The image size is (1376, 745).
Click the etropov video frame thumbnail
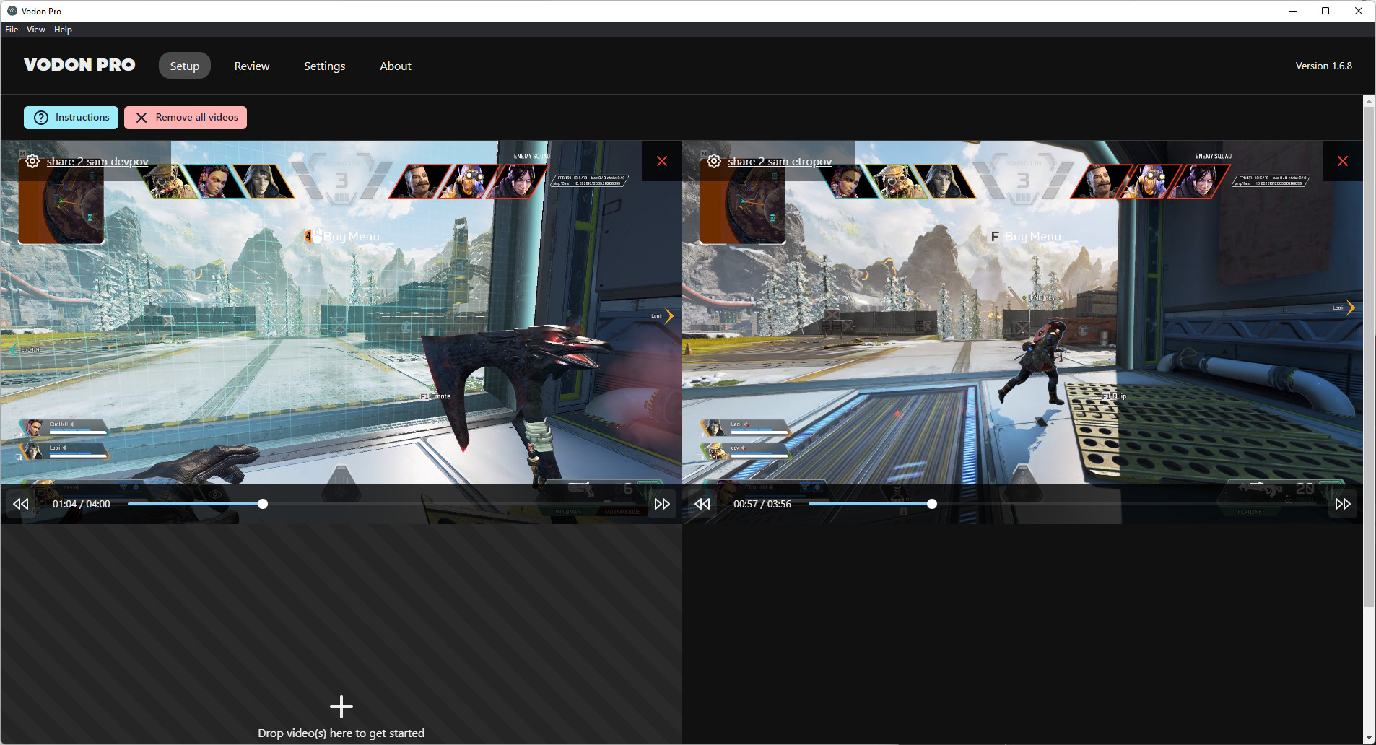tap(1022, 332)
